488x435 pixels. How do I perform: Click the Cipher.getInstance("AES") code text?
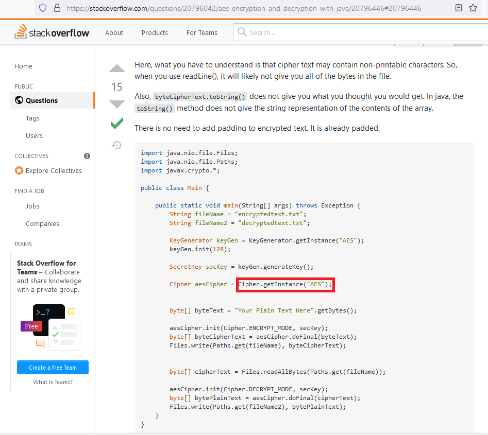coord(285,284)
